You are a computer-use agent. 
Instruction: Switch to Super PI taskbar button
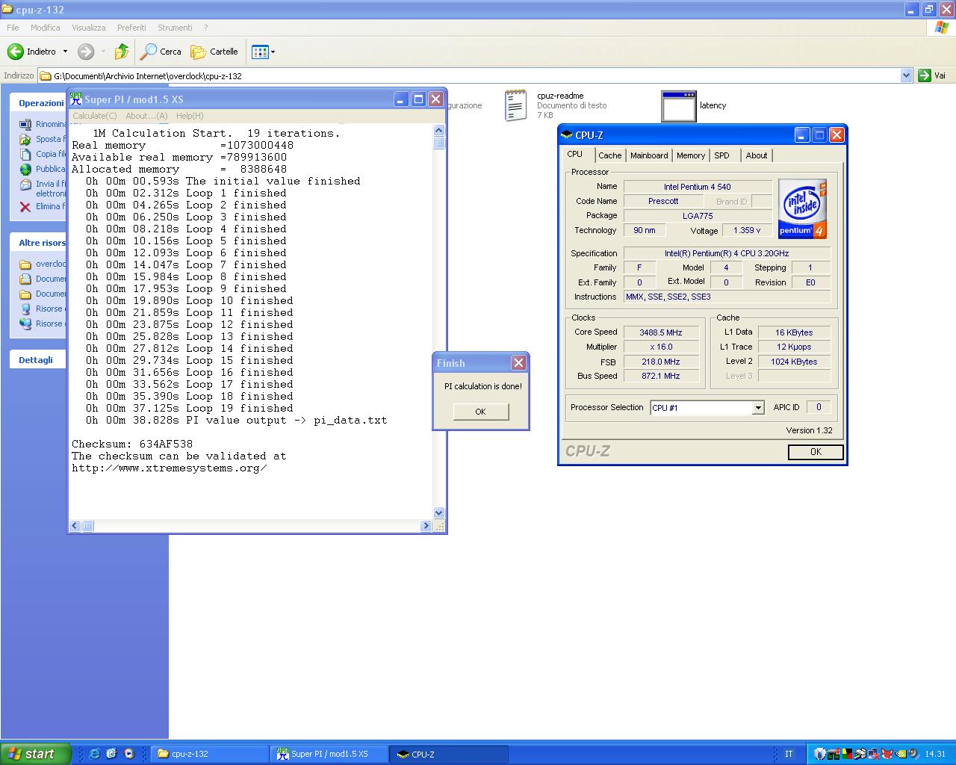point(329,754)
